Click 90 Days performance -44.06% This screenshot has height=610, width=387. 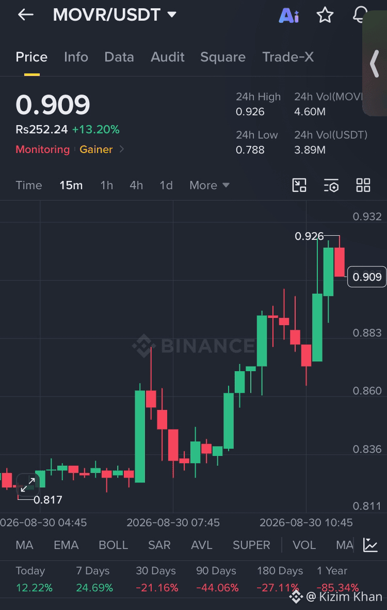click(217, 587)
